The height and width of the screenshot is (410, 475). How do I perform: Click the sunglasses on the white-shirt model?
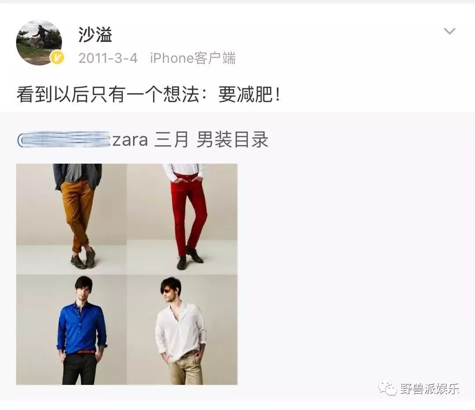[x=166, y=291]
